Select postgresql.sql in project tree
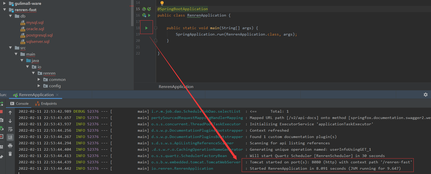 [39, 35]
